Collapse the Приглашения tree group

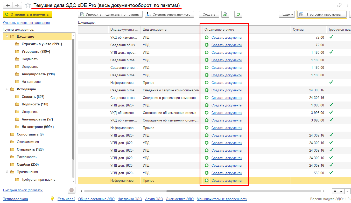pyautogui.click(x=7, y=172)
